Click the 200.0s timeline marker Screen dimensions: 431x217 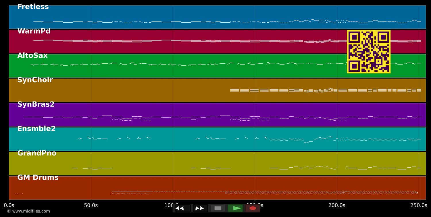(337, 205)
